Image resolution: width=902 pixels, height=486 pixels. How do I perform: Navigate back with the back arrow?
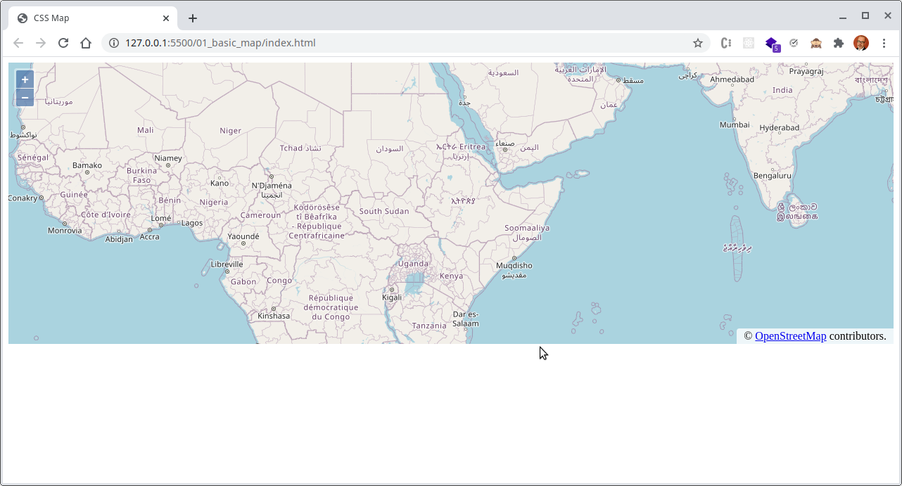click(18, 43)
